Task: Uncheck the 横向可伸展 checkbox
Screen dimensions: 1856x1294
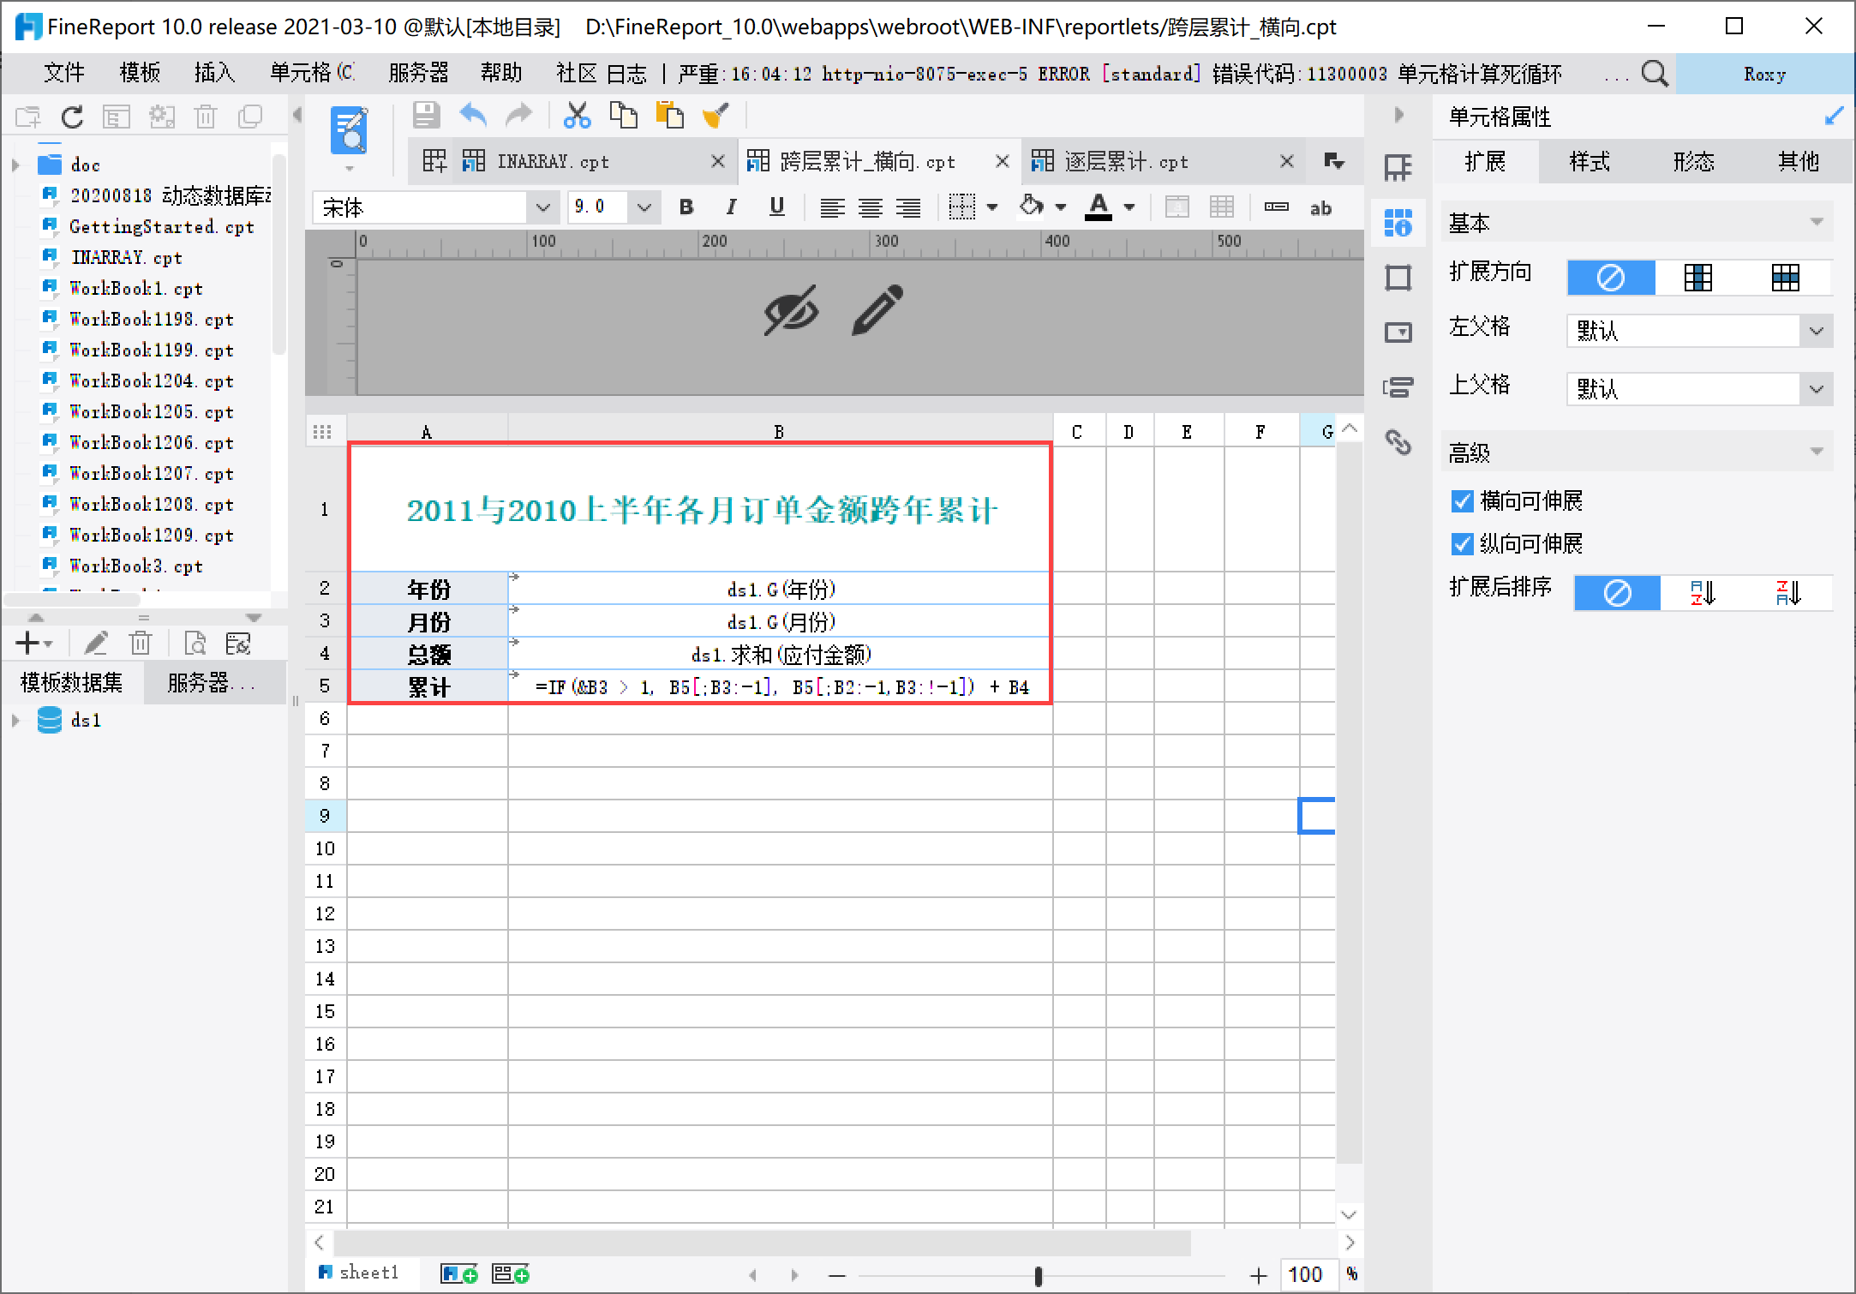Action: (x=1462, y=501)
